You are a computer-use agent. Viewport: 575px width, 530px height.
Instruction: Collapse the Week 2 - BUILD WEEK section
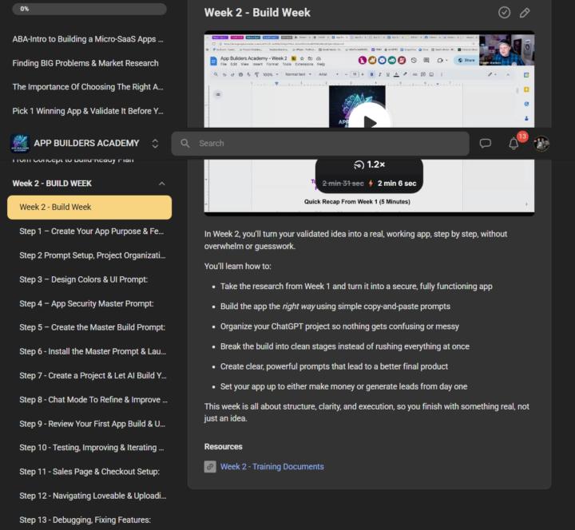pos(162,184)
